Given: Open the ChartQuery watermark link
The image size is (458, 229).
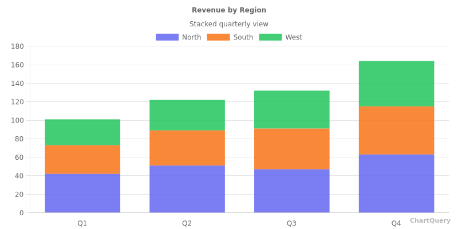Looking at the screenshot, I should (430, 220).
